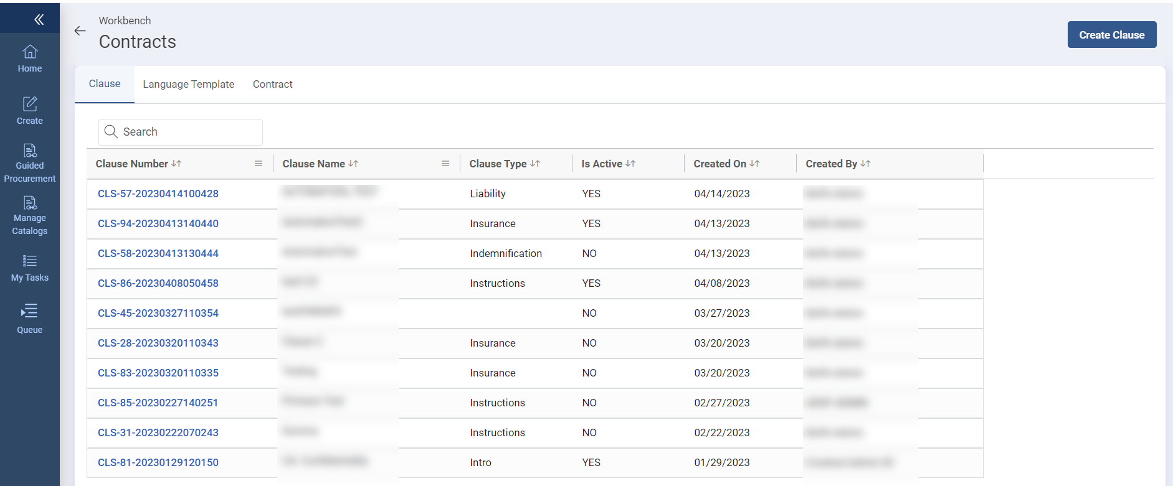The width and height of the screenshot is (1173, 486).
Task: Open the Queue sidebar item
Action: [30, 319]
